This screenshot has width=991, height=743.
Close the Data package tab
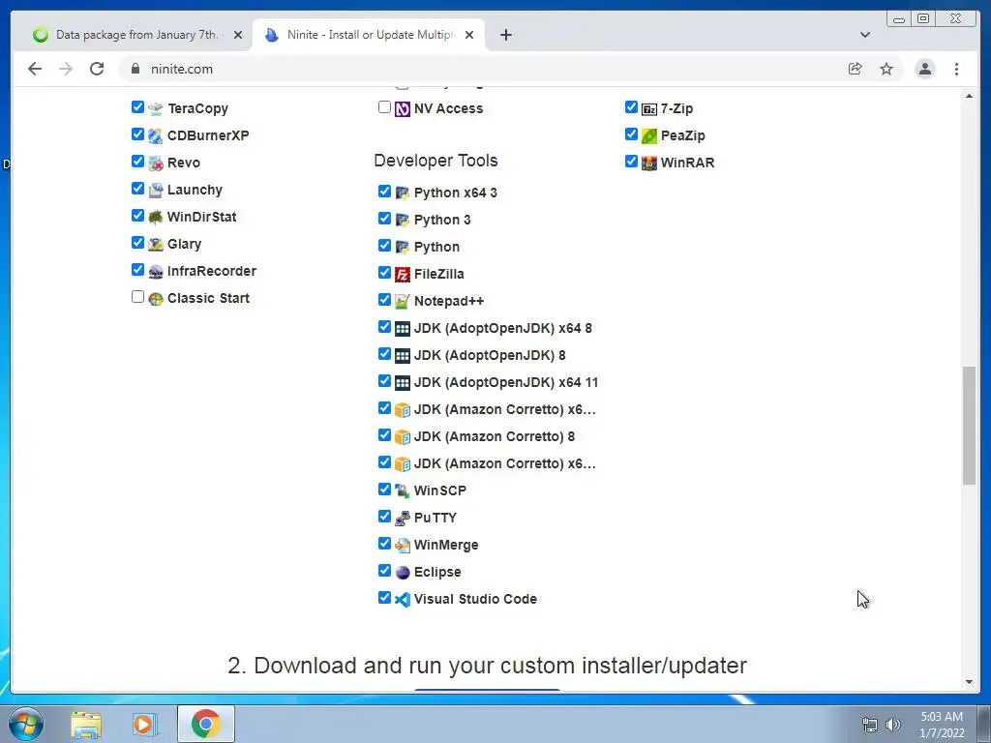point(238,35)
